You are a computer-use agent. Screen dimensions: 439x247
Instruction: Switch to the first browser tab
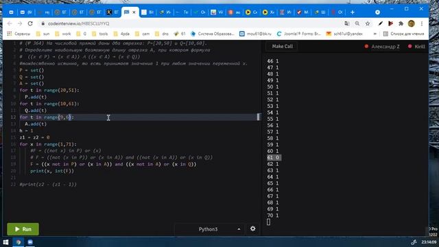(11, 12)
